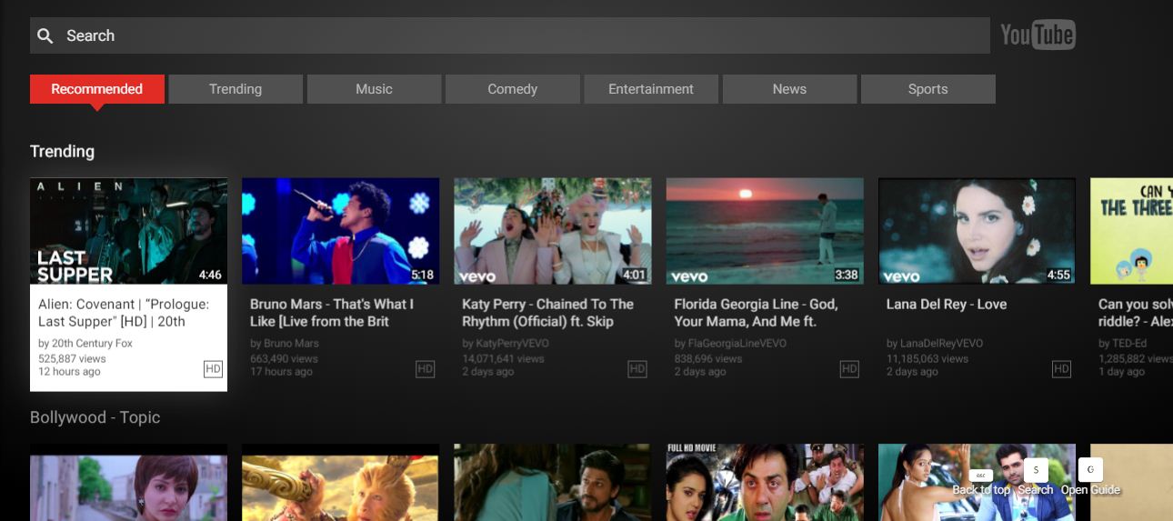
Task: Select the Sports tab
Action: click(x=927, y=89)
